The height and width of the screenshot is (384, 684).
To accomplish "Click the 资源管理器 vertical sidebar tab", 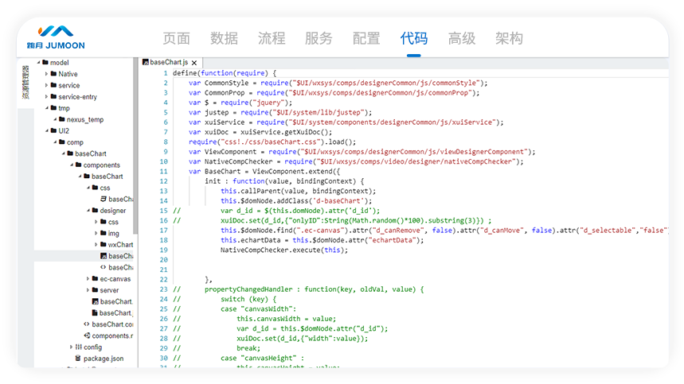I will click(x=25, y=83).
